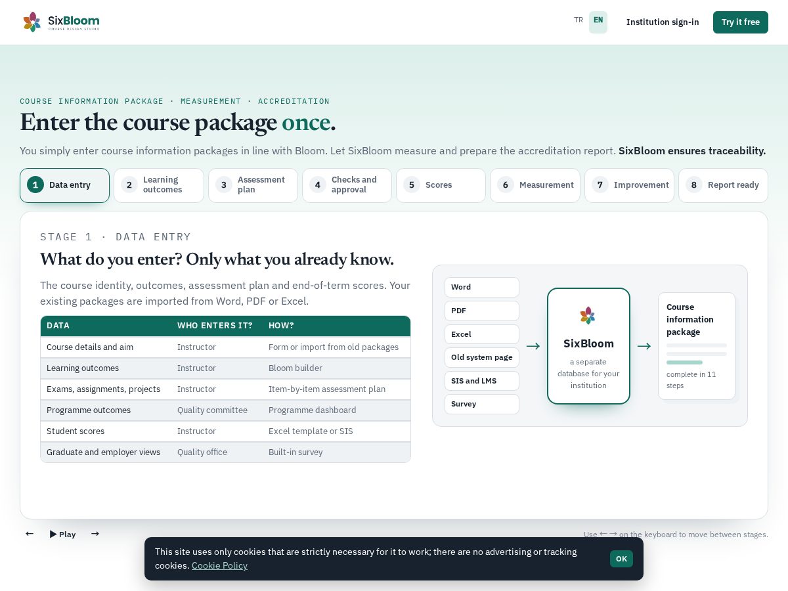Click the SixBloom logo in the header

[61, 22]
